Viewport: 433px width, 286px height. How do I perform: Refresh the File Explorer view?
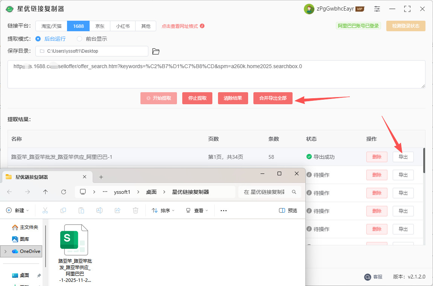[x=64, y=192]
